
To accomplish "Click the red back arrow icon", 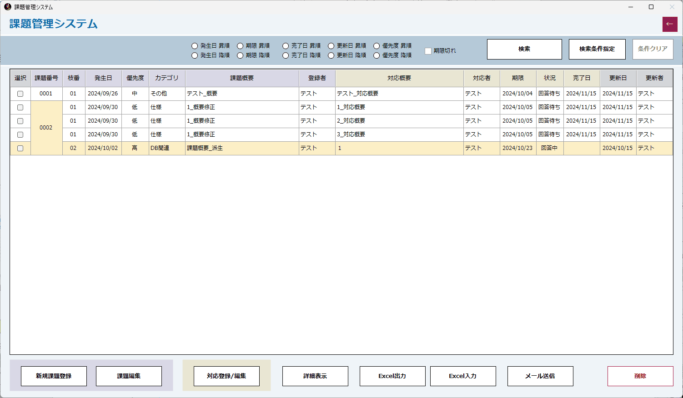I will pos(670,24).
